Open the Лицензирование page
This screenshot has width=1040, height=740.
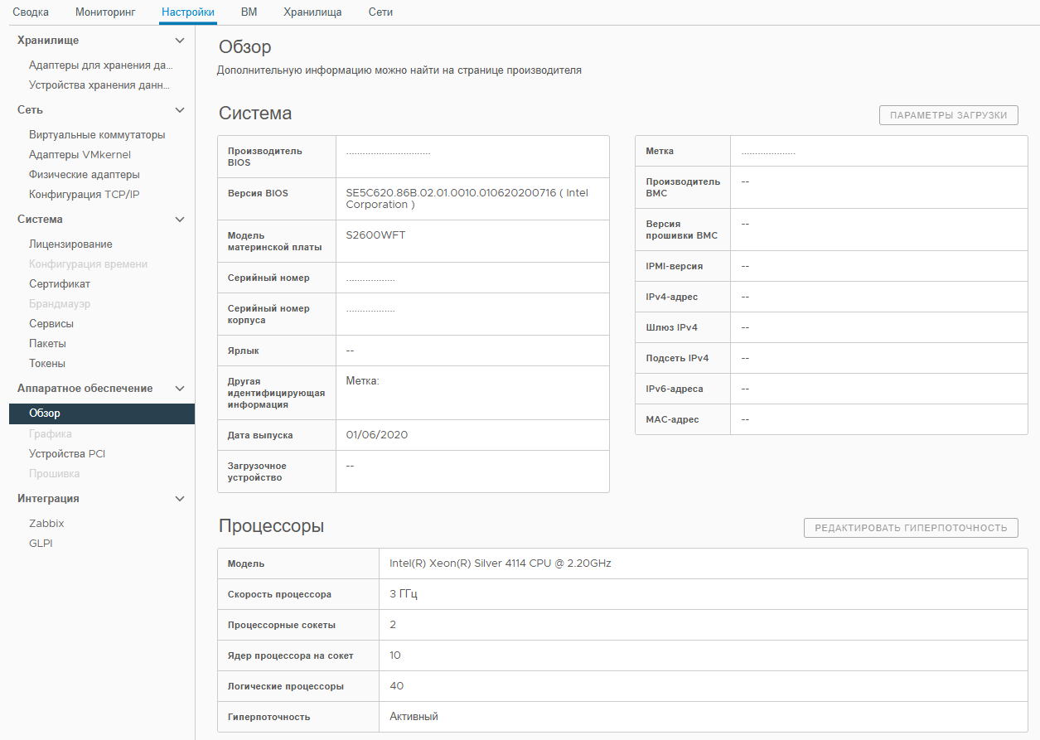point(70,244)
